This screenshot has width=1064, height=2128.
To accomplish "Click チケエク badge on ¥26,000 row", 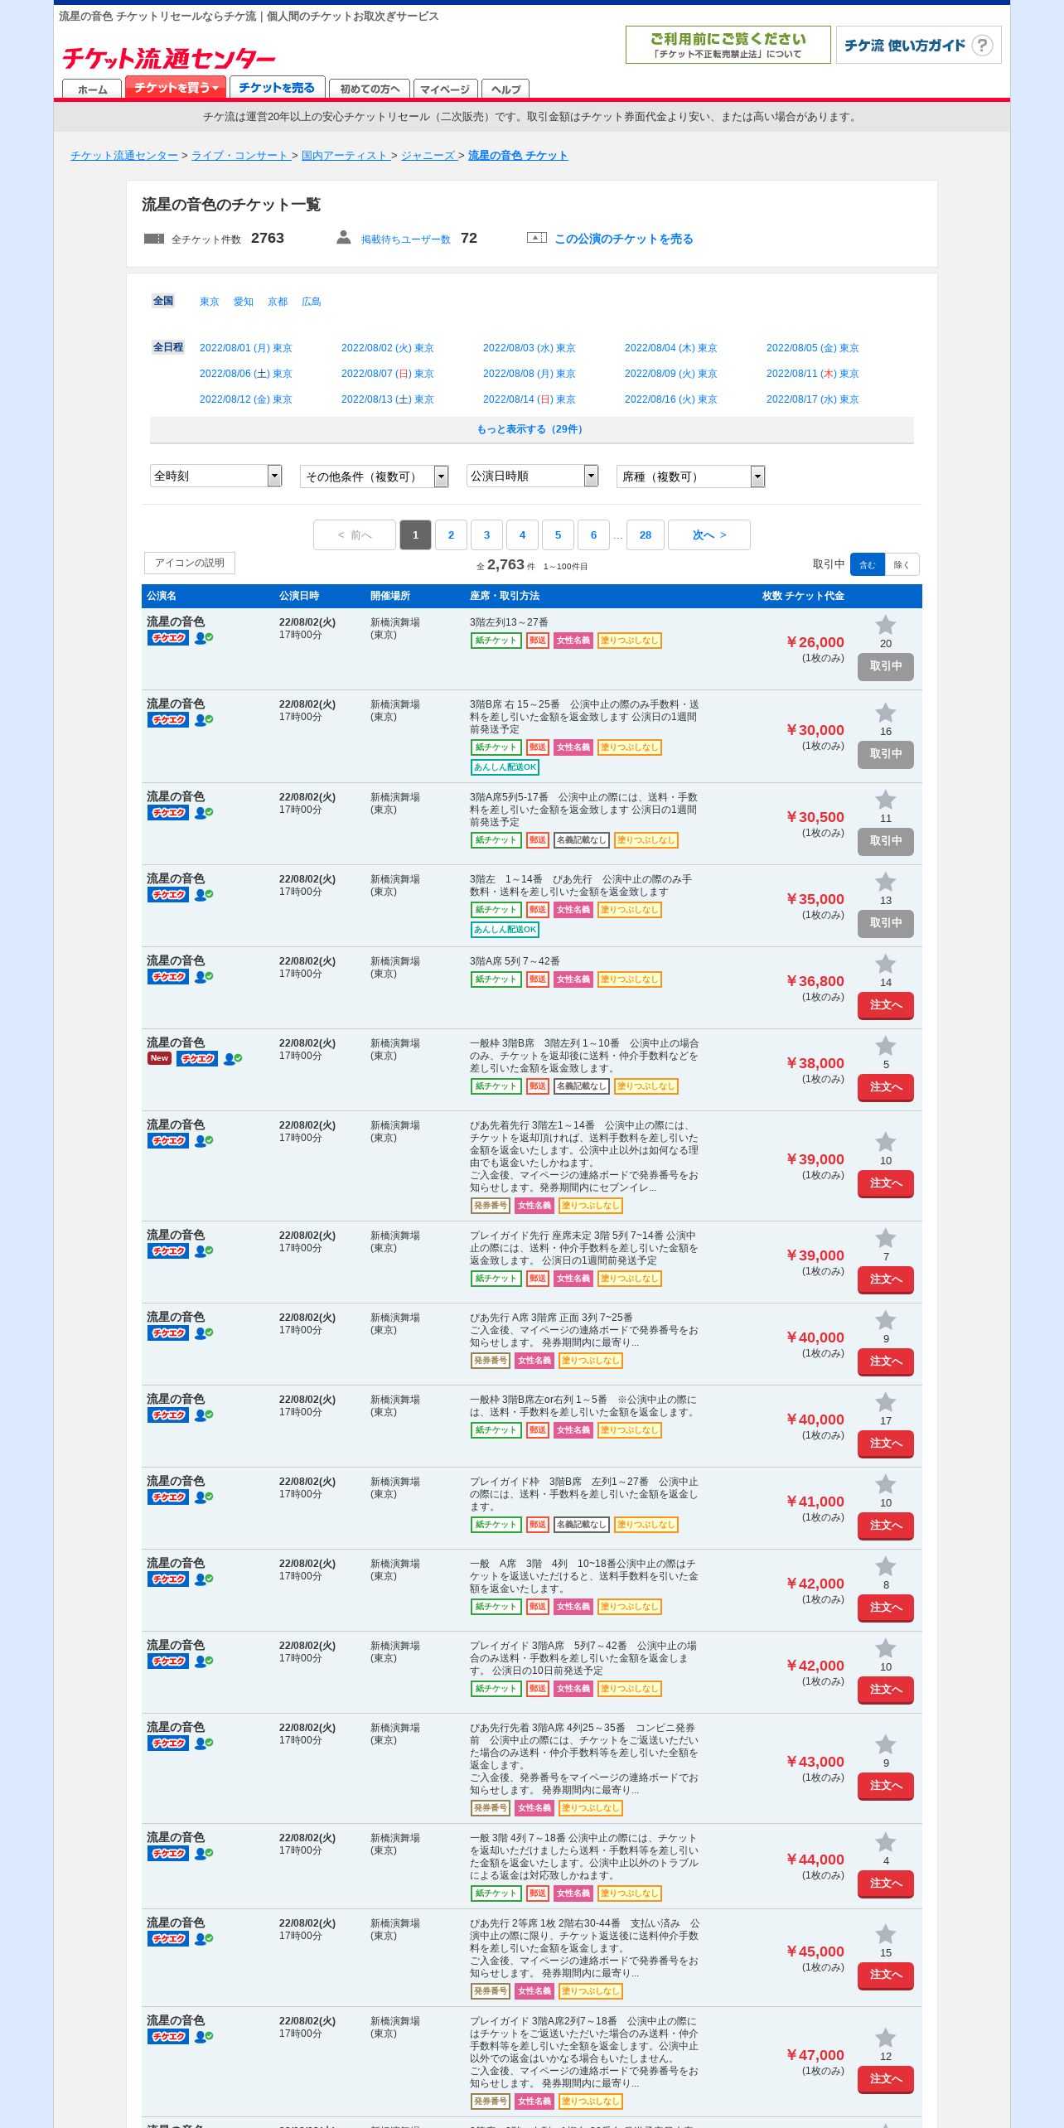I will coord(168,638).
